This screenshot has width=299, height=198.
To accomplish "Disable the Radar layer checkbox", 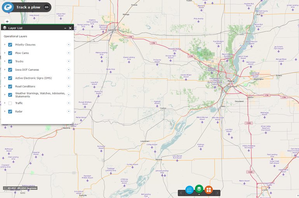I will click(x=10, y=111).
